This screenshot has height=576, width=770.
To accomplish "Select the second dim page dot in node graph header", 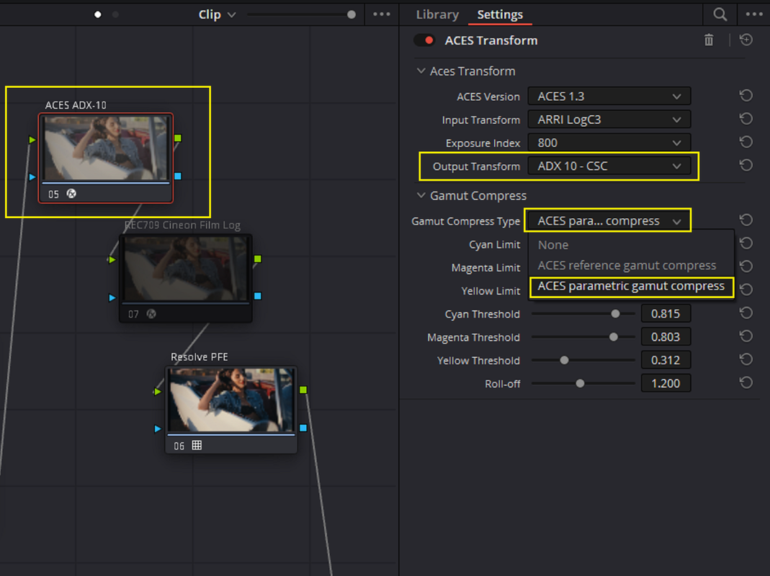I will (x=115, y=14).
